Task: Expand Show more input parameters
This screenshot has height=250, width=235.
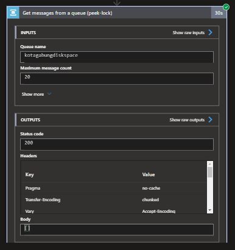Action: pos(33,94)
